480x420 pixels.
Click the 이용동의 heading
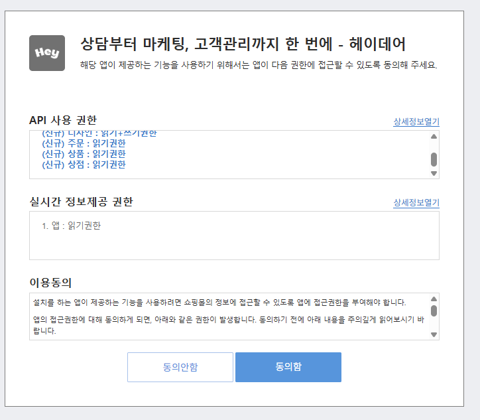50,283
